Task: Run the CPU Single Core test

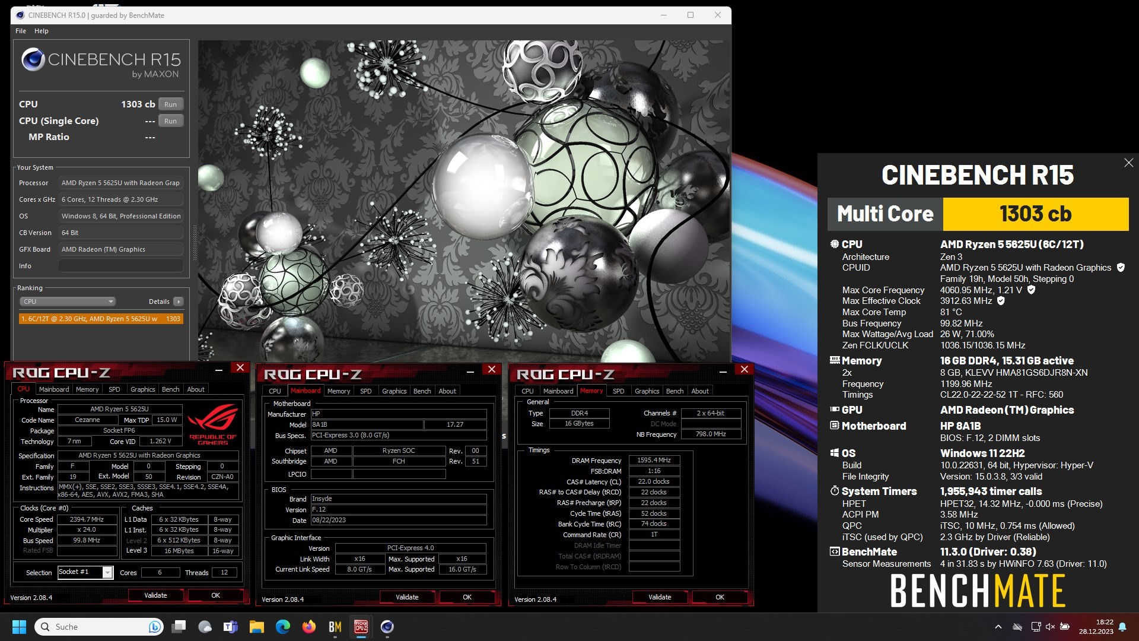Action: pos(170,121)
